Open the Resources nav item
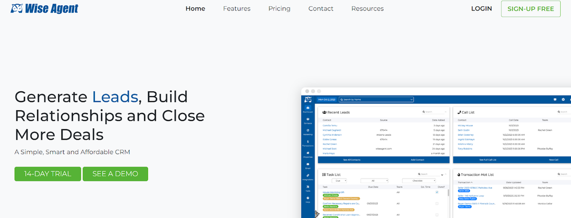The height and width of the screenshot is (218, 571). point(368,8)
